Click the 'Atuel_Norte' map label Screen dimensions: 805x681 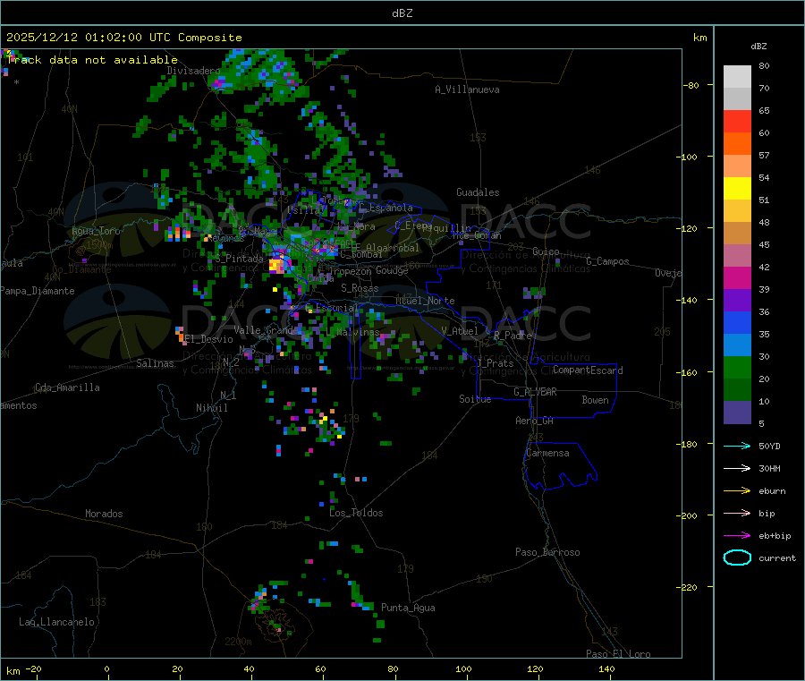tap(425, 301)
